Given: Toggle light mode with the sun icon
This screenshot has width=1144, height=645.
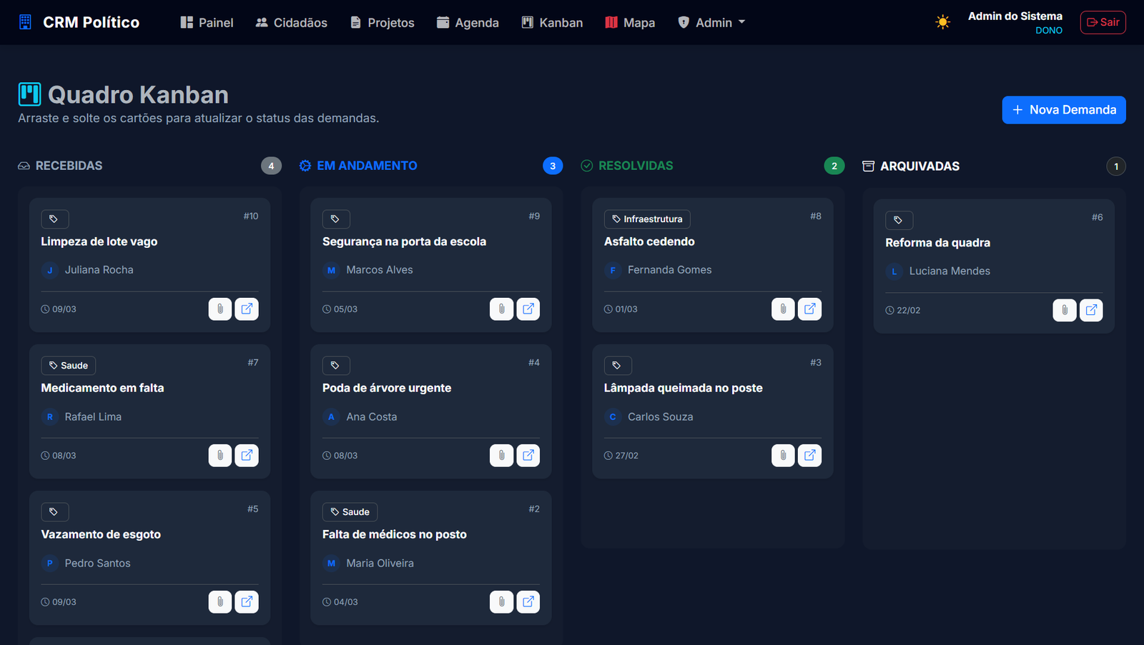Looking at the screenshot, I should tap(942, 21).
